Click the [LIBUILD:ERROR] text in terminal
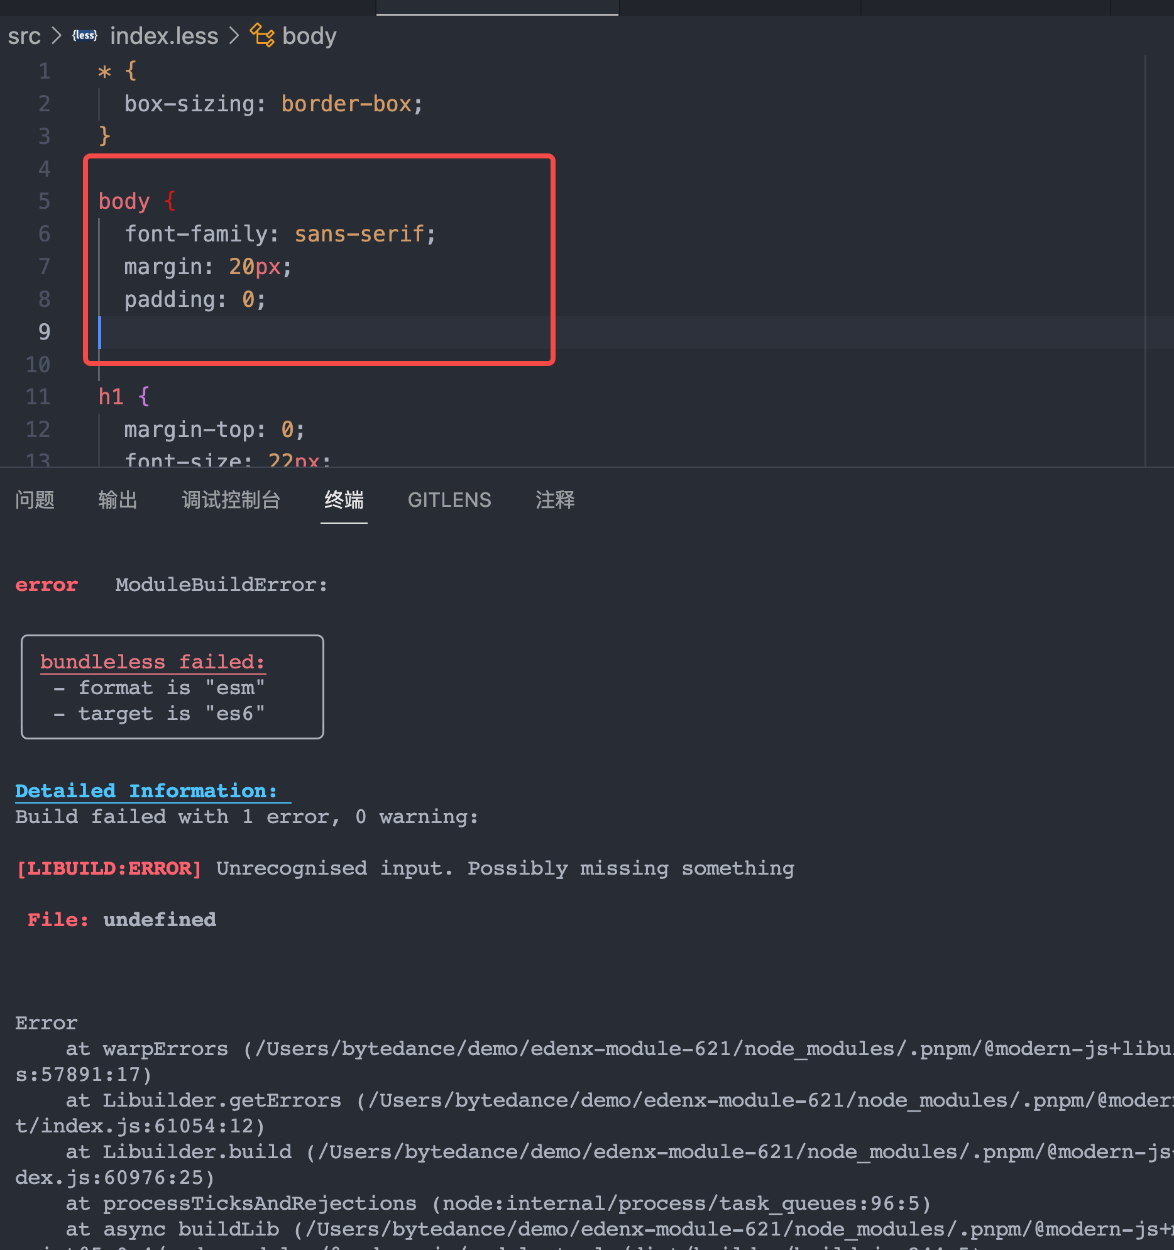1174x1250 pixels. pos(108,868)
